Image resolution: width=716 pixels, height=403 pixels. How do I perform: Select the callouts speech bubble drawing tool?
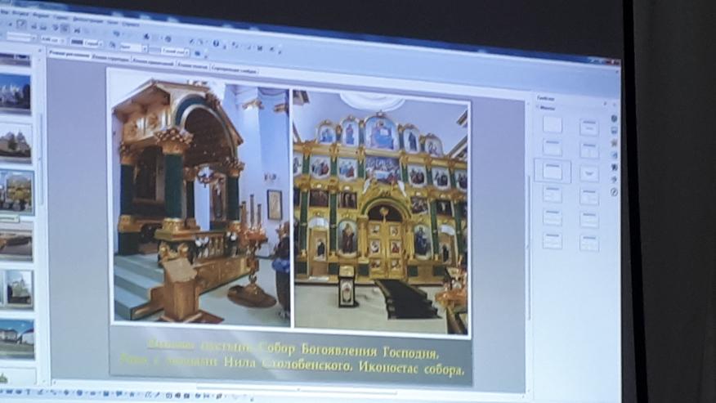click(119, 393)
